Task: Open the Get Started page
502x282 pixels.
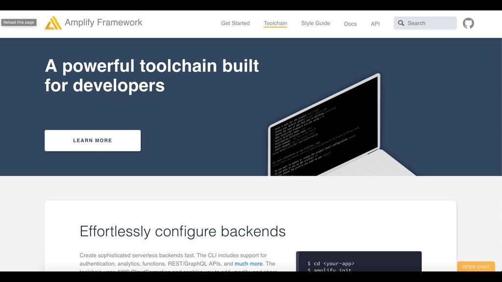Action: 235,23
